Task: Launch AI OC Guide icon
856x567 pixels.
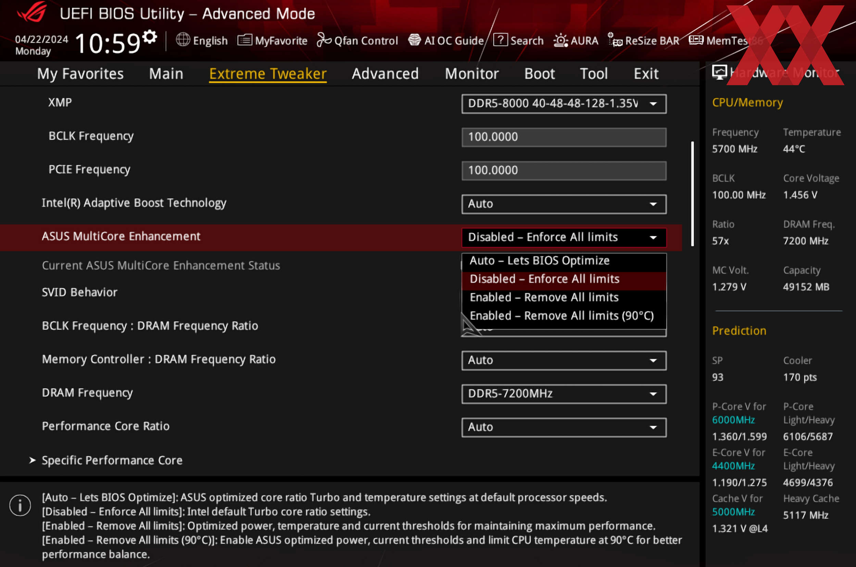Action: click(x=414, y=40)
